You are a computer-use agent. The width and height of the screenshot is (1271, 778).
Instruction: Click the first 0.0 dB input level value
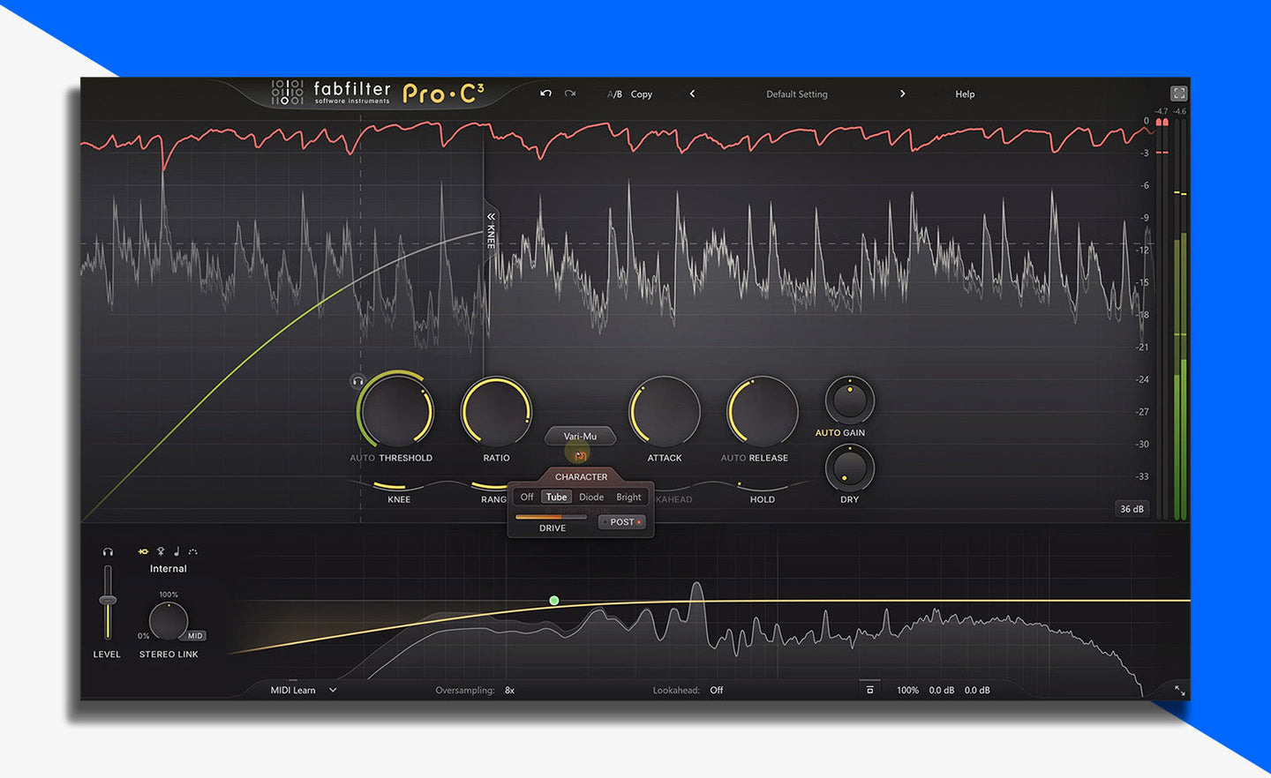[941, 691]
